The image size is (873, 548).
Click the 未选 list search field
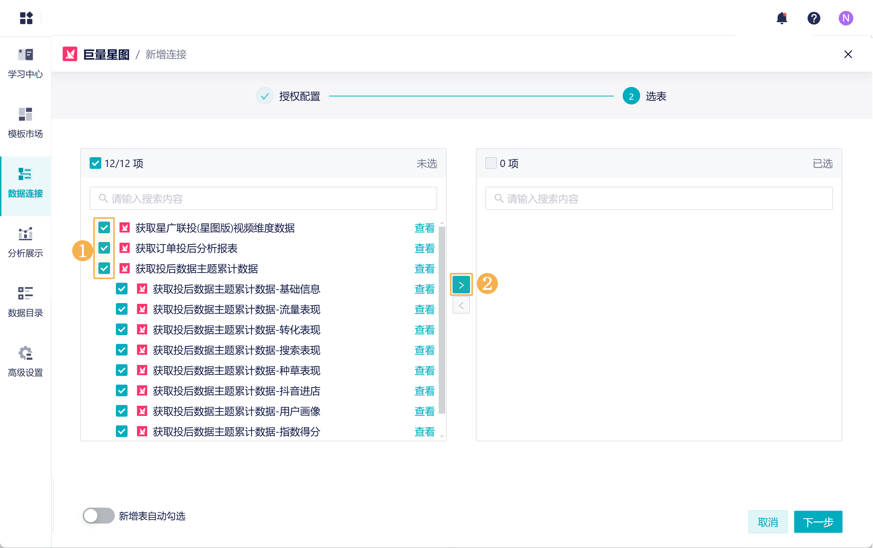[x=263, y=199]
